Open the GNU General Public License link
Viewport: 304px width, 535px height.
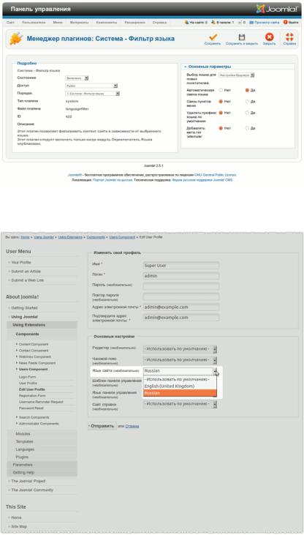[215, 175]
